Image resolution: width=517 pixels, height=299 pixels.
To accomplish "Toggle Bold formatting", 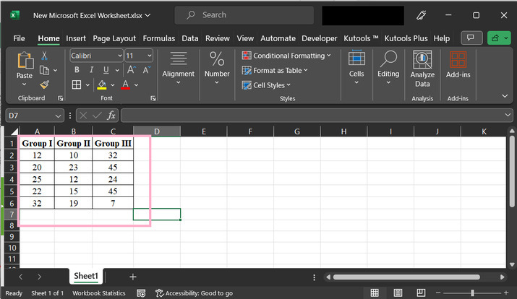I will [x=77, y=70].
